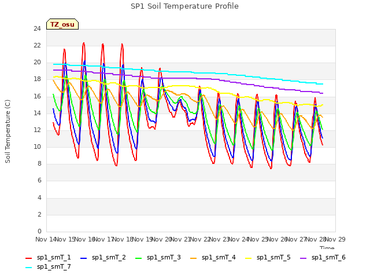Click the 24 y-axis tick label
Screen dimensions: 370x278
pyautogui.click(x=37, y=28)
